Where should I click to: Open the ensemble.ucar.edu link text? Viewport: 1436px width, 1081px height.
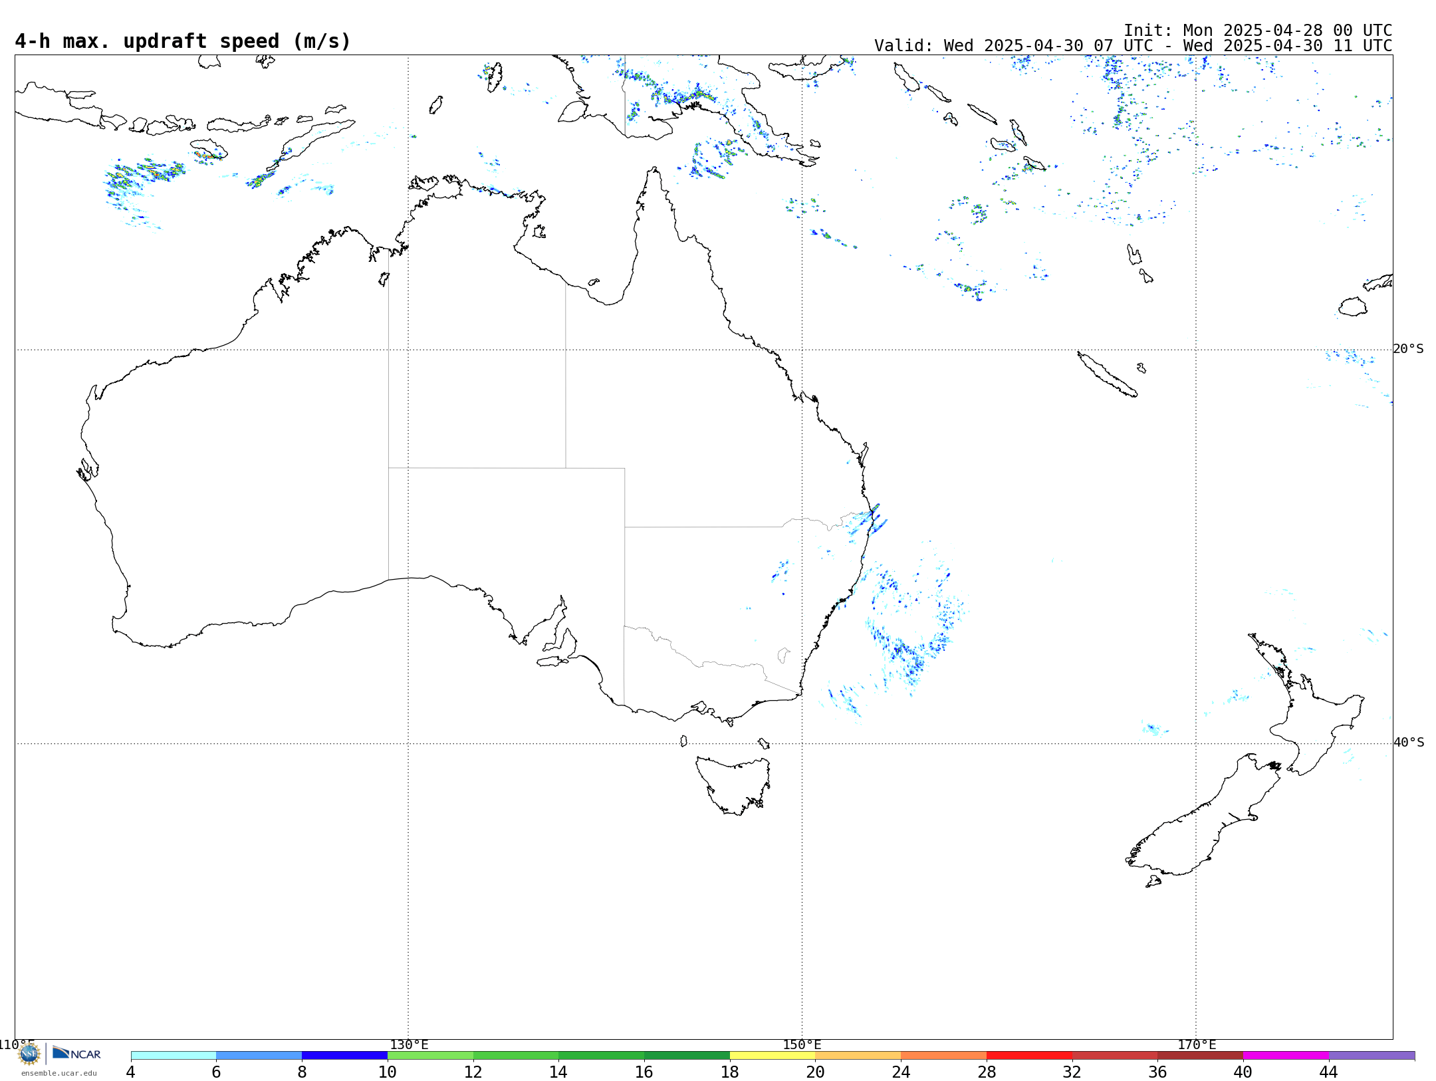[59, 1073]
